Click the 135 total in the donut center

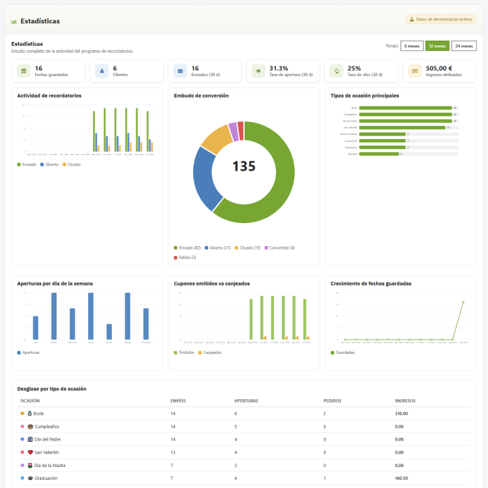point(244,166)
